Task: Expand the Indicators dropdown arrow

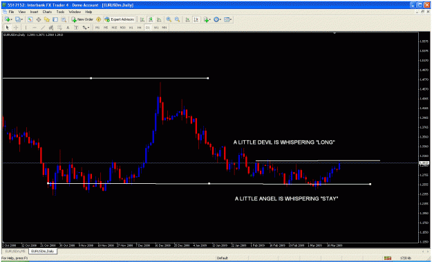Action: coord(210,19)
